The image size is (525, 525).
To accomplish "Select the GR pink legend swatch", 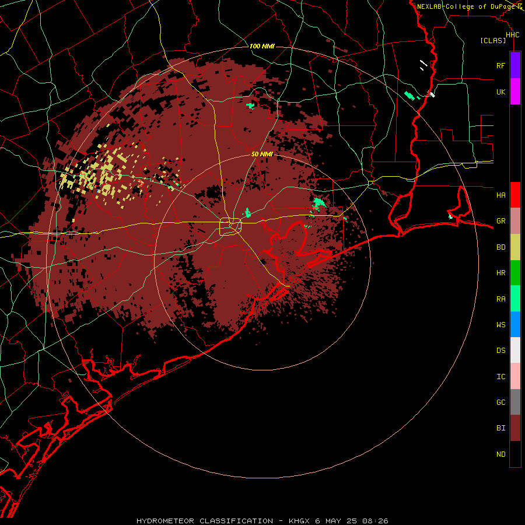I will tap(515, 221).
